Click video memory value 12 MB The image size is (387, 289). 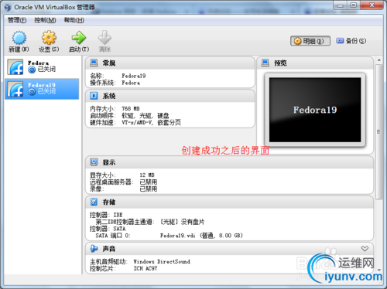147,175
